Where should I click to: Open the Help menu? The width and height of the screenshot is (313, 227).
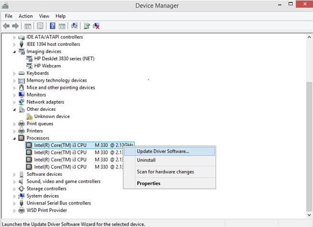tap(61, 16)
